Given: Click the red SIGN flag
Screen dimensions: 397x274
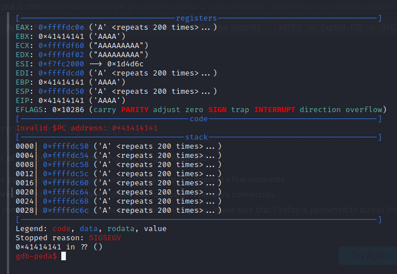Looking at the screenshot, I should [217, 110].
